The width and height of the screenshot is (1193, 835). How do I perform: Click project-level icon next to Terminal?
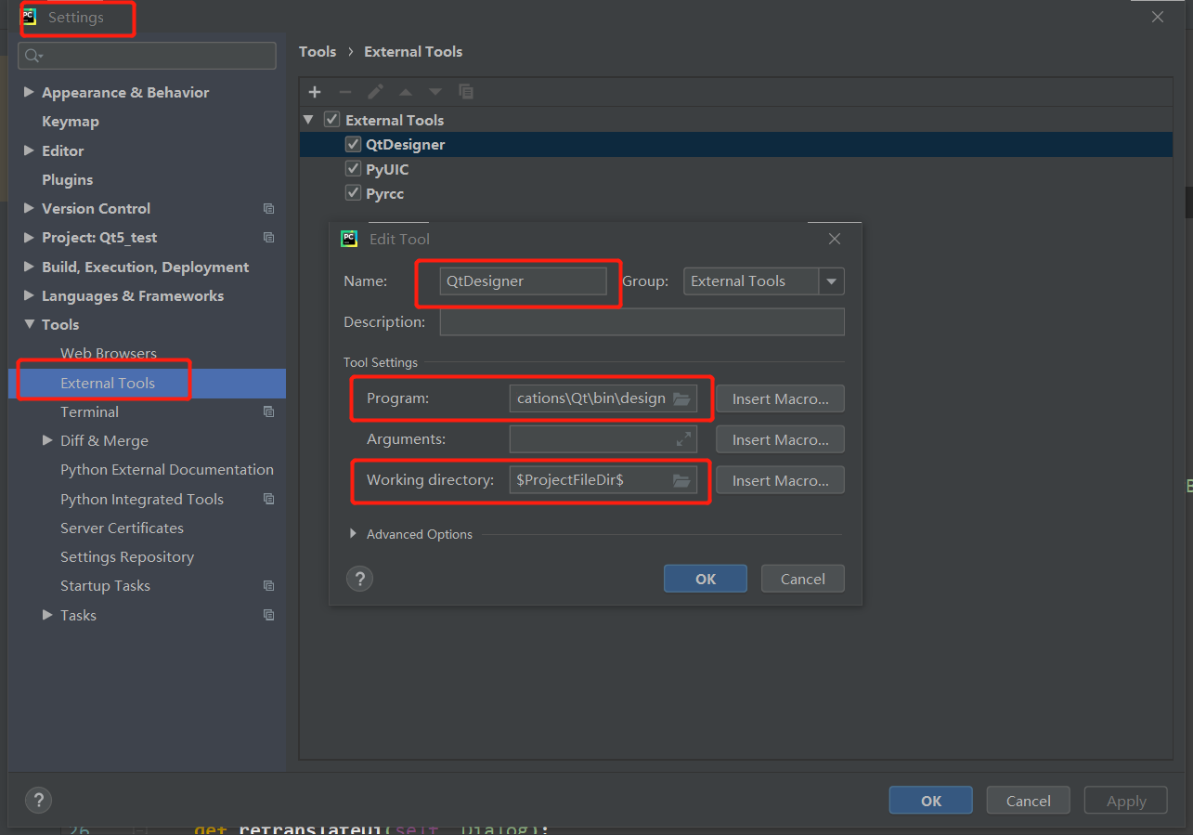(268, 411)
